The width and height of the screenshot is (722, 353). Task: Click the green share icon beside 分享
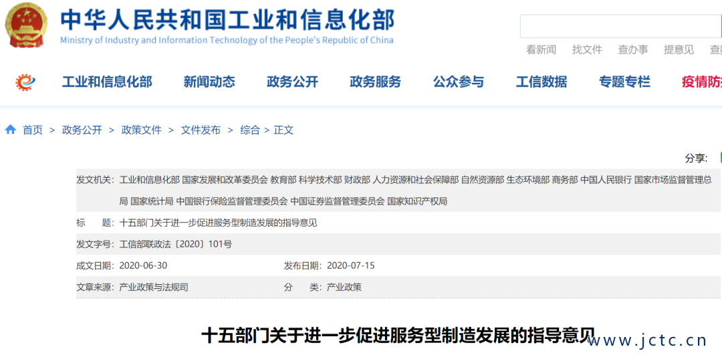719,158
